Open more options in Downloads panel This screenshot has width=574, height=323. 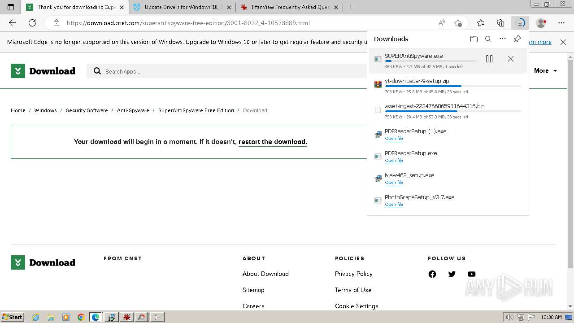[503, 39]
